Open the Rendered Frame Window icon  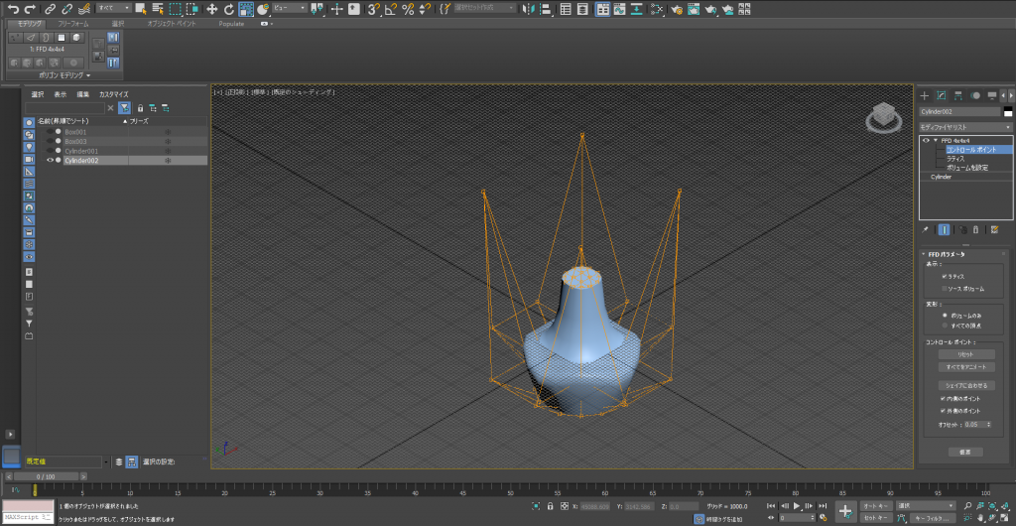(x=694, y=9)
